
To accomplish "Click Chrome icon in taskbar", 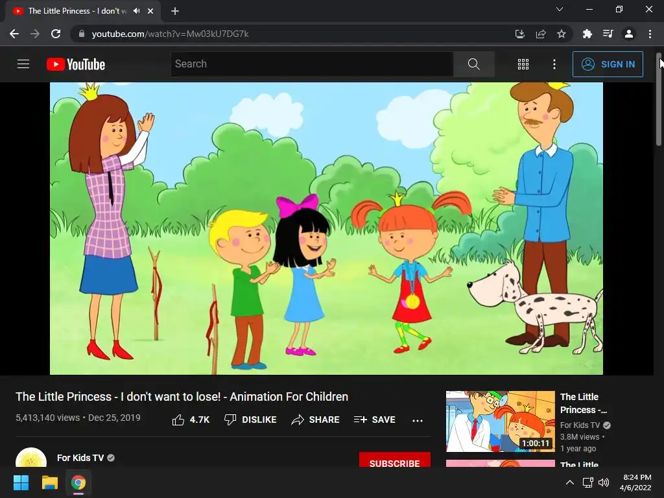I will (x=78, y=482).
